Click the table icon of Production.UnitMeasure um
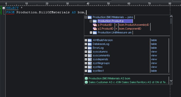This screenshot has height=97, width=181. [95, 33]
